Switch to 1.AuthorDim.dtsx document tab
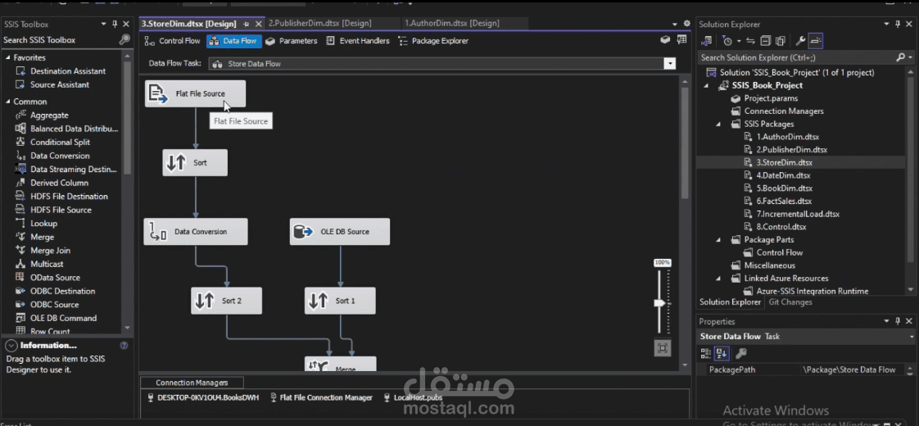 452,24
